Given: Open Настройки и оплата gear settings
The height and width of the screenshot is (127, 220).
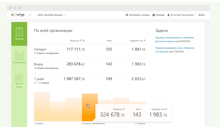Looking at the screenshot, I should pos(137,15).
